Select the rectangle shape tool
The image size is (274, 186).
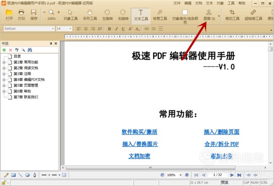(13, 175)
